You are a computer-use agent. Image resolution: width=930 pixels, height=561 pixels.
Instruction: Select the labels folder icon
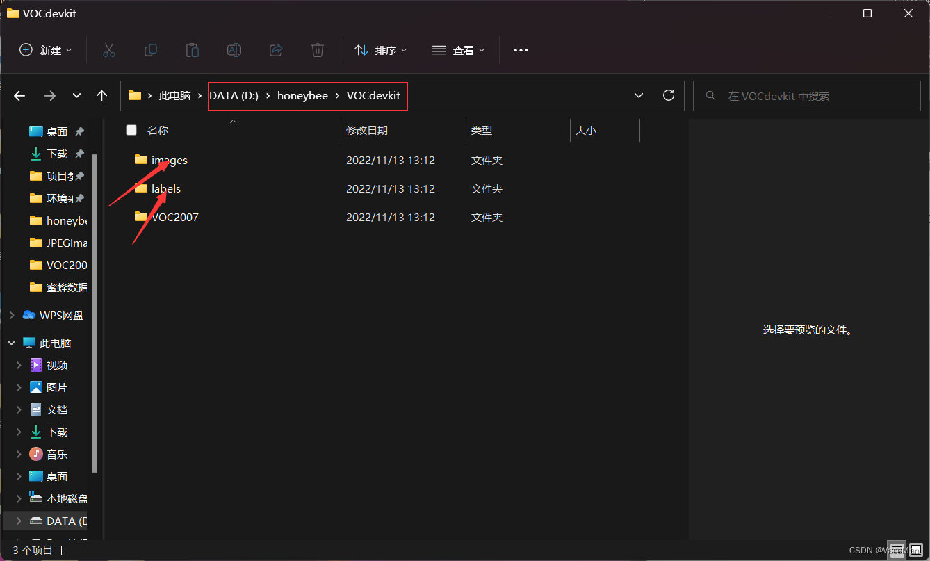point(141,188)
